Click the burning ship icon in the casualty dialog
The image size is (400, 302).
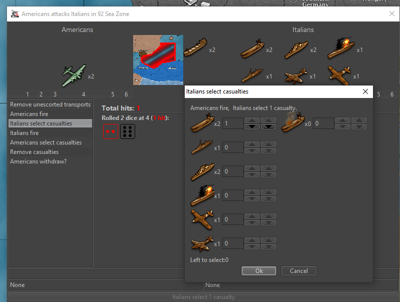pos(202,196)
